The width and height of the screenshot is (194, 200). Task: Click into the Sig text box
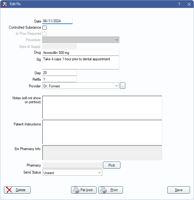[80, 63]
